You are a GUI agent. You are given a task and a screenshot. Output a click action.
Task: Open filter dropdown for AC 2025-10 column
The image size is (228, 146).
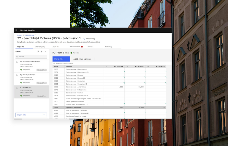point(148,66)
